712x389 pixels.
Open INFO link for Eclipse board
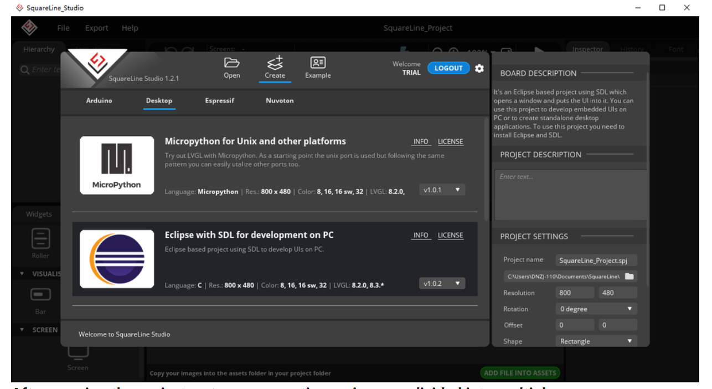(421, 235)
